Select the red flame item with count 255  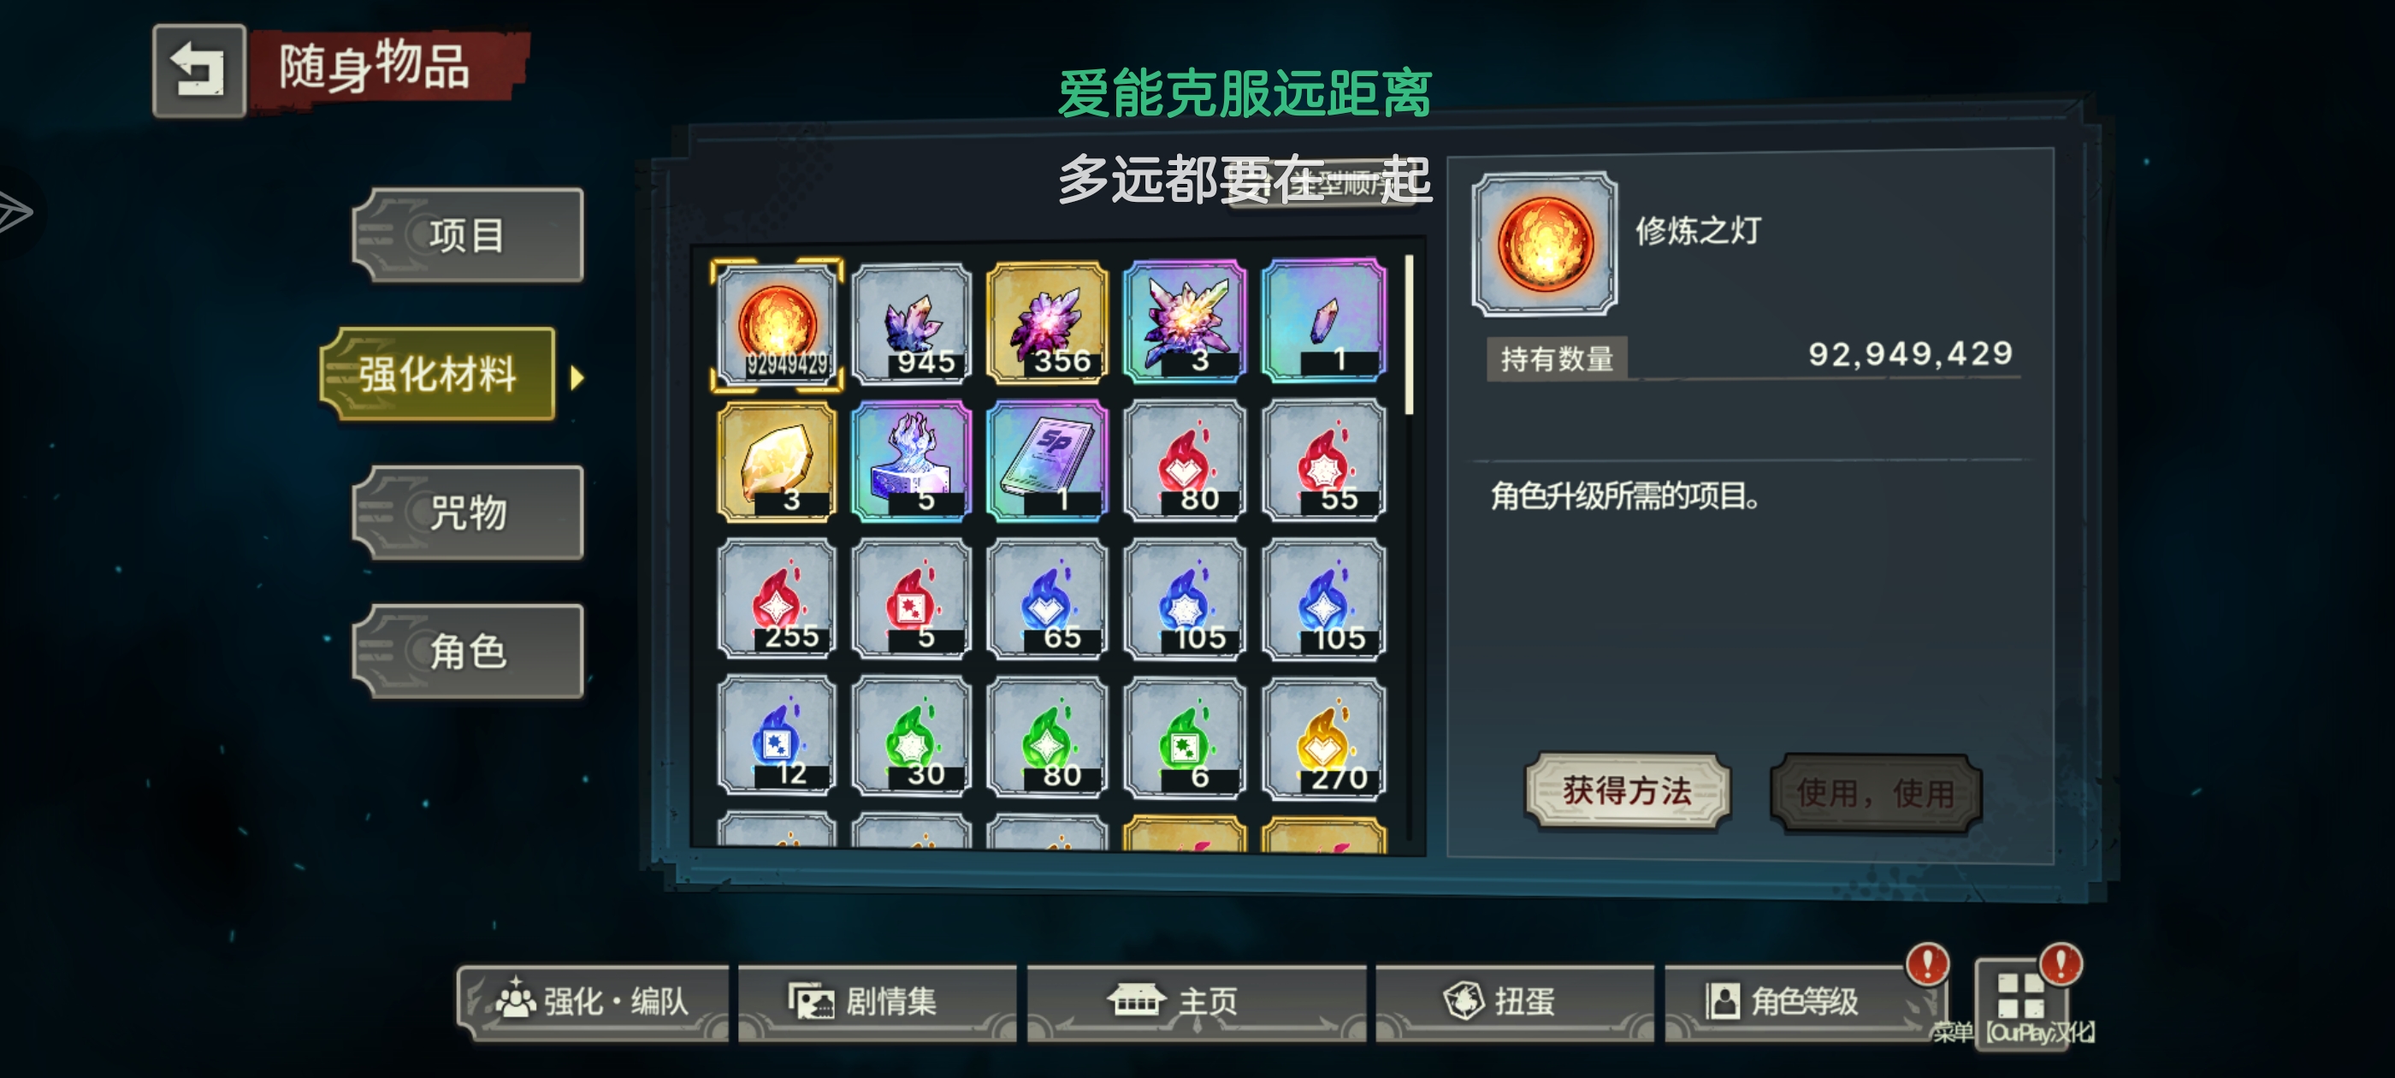[x=778, y=600]
